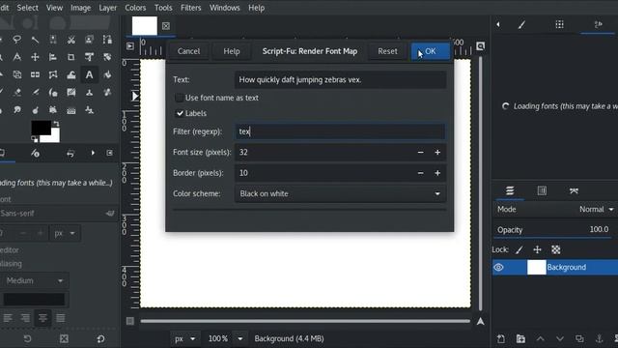The height and width of the screenshot is (348, 618).
Task: Open the right dock tab menu arrow
Action: [x=498, y=24]
